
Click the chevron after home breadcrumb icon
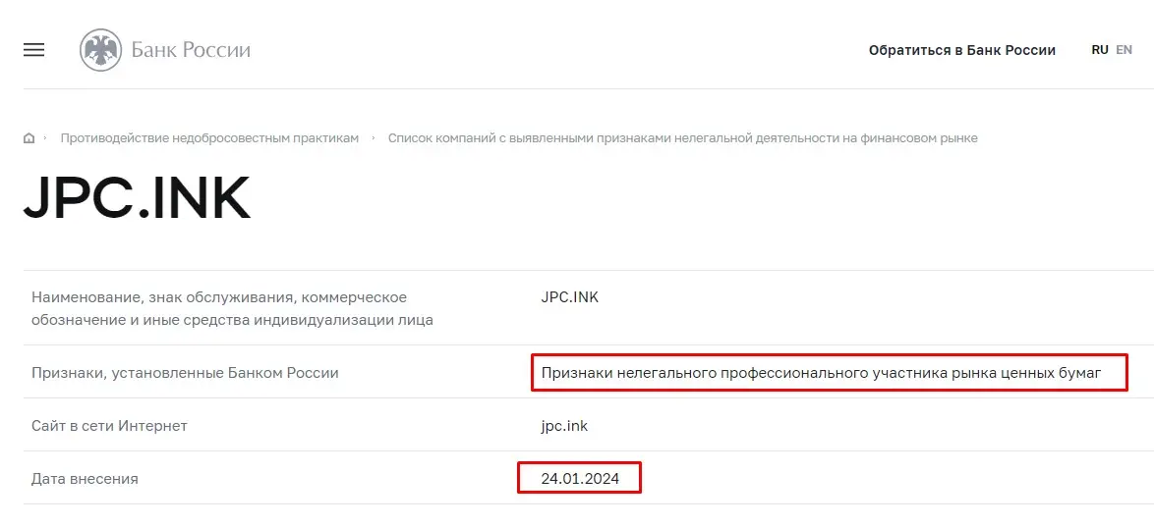[45, 138]
